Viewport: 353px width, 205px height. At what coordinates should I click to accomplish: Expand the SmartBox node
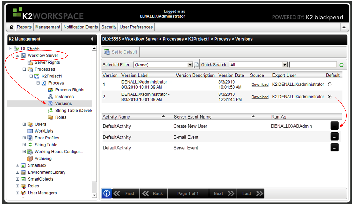[17, 165]
